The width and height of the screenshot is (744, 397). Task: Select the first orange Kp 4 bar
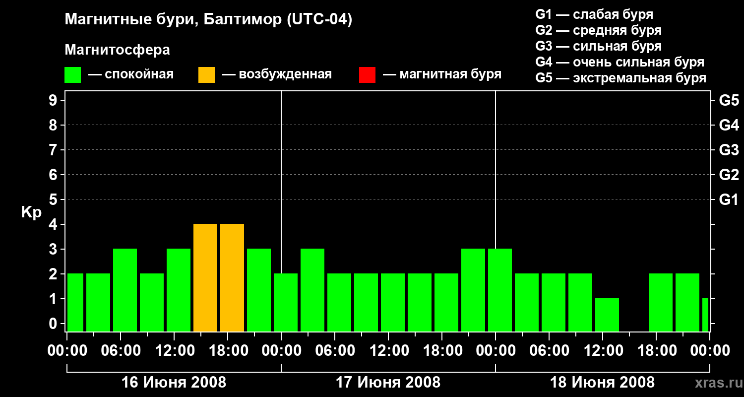[205, 277]
